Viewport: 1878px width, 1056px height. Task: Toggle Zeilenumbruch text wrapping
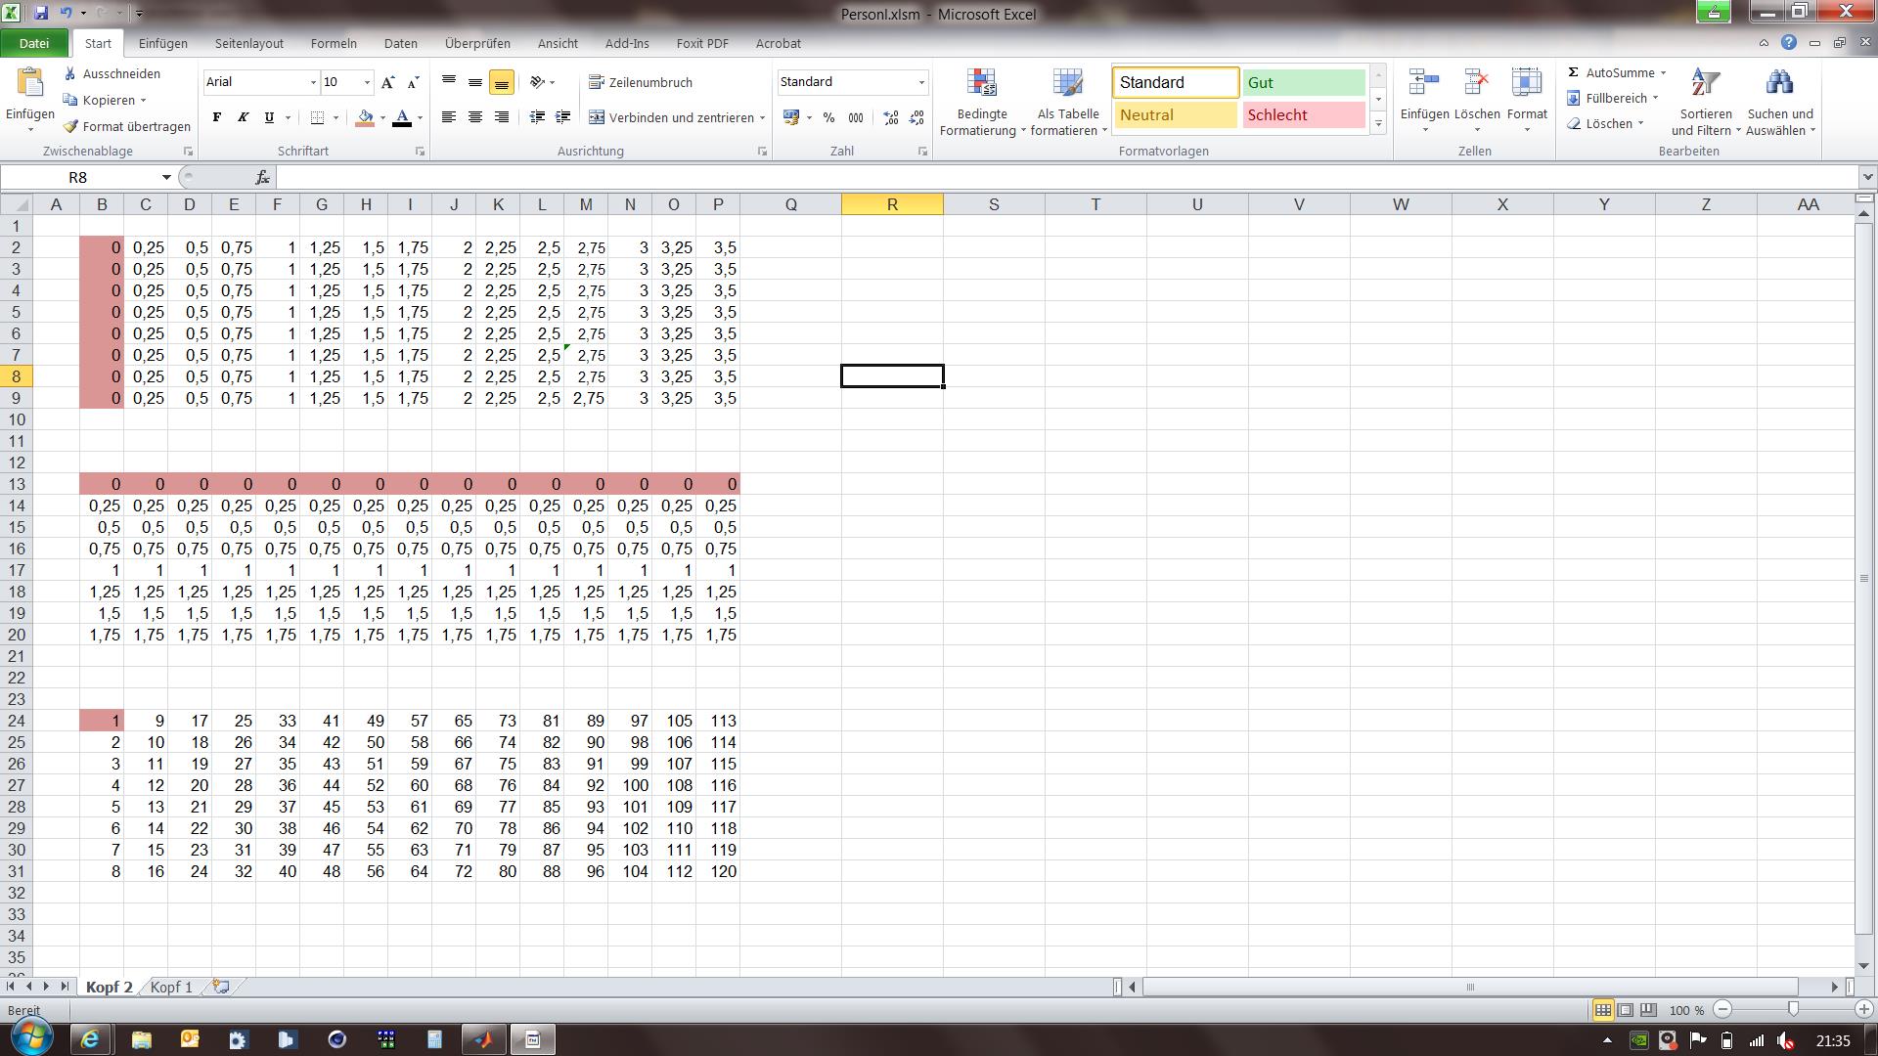click(641, 83)
